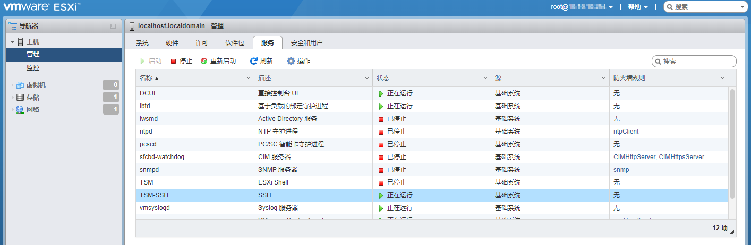
Task: Click the 重新启动 button label
Action: point(223,61)
